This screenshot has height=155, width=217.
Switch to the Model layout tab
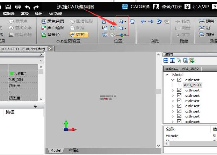tap(55, 150)
